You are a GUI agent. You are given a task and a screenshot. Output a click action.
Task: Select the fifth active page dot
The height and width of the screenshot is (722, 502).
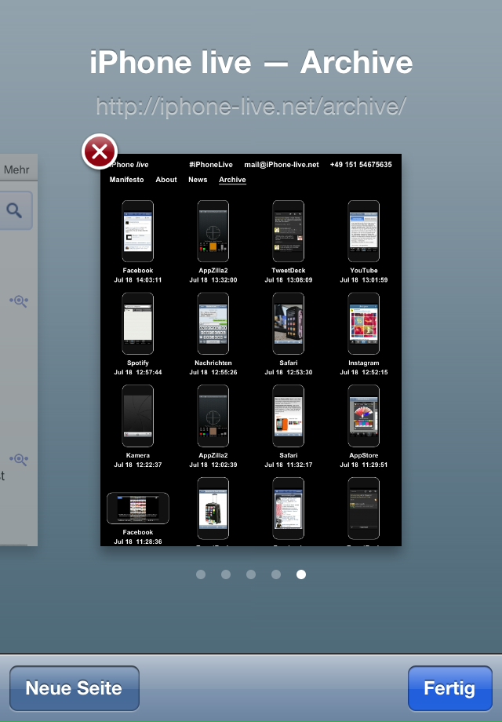click(x=301, y=574)
